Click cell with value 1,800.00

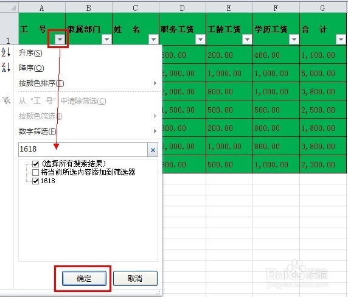(323, 128)
